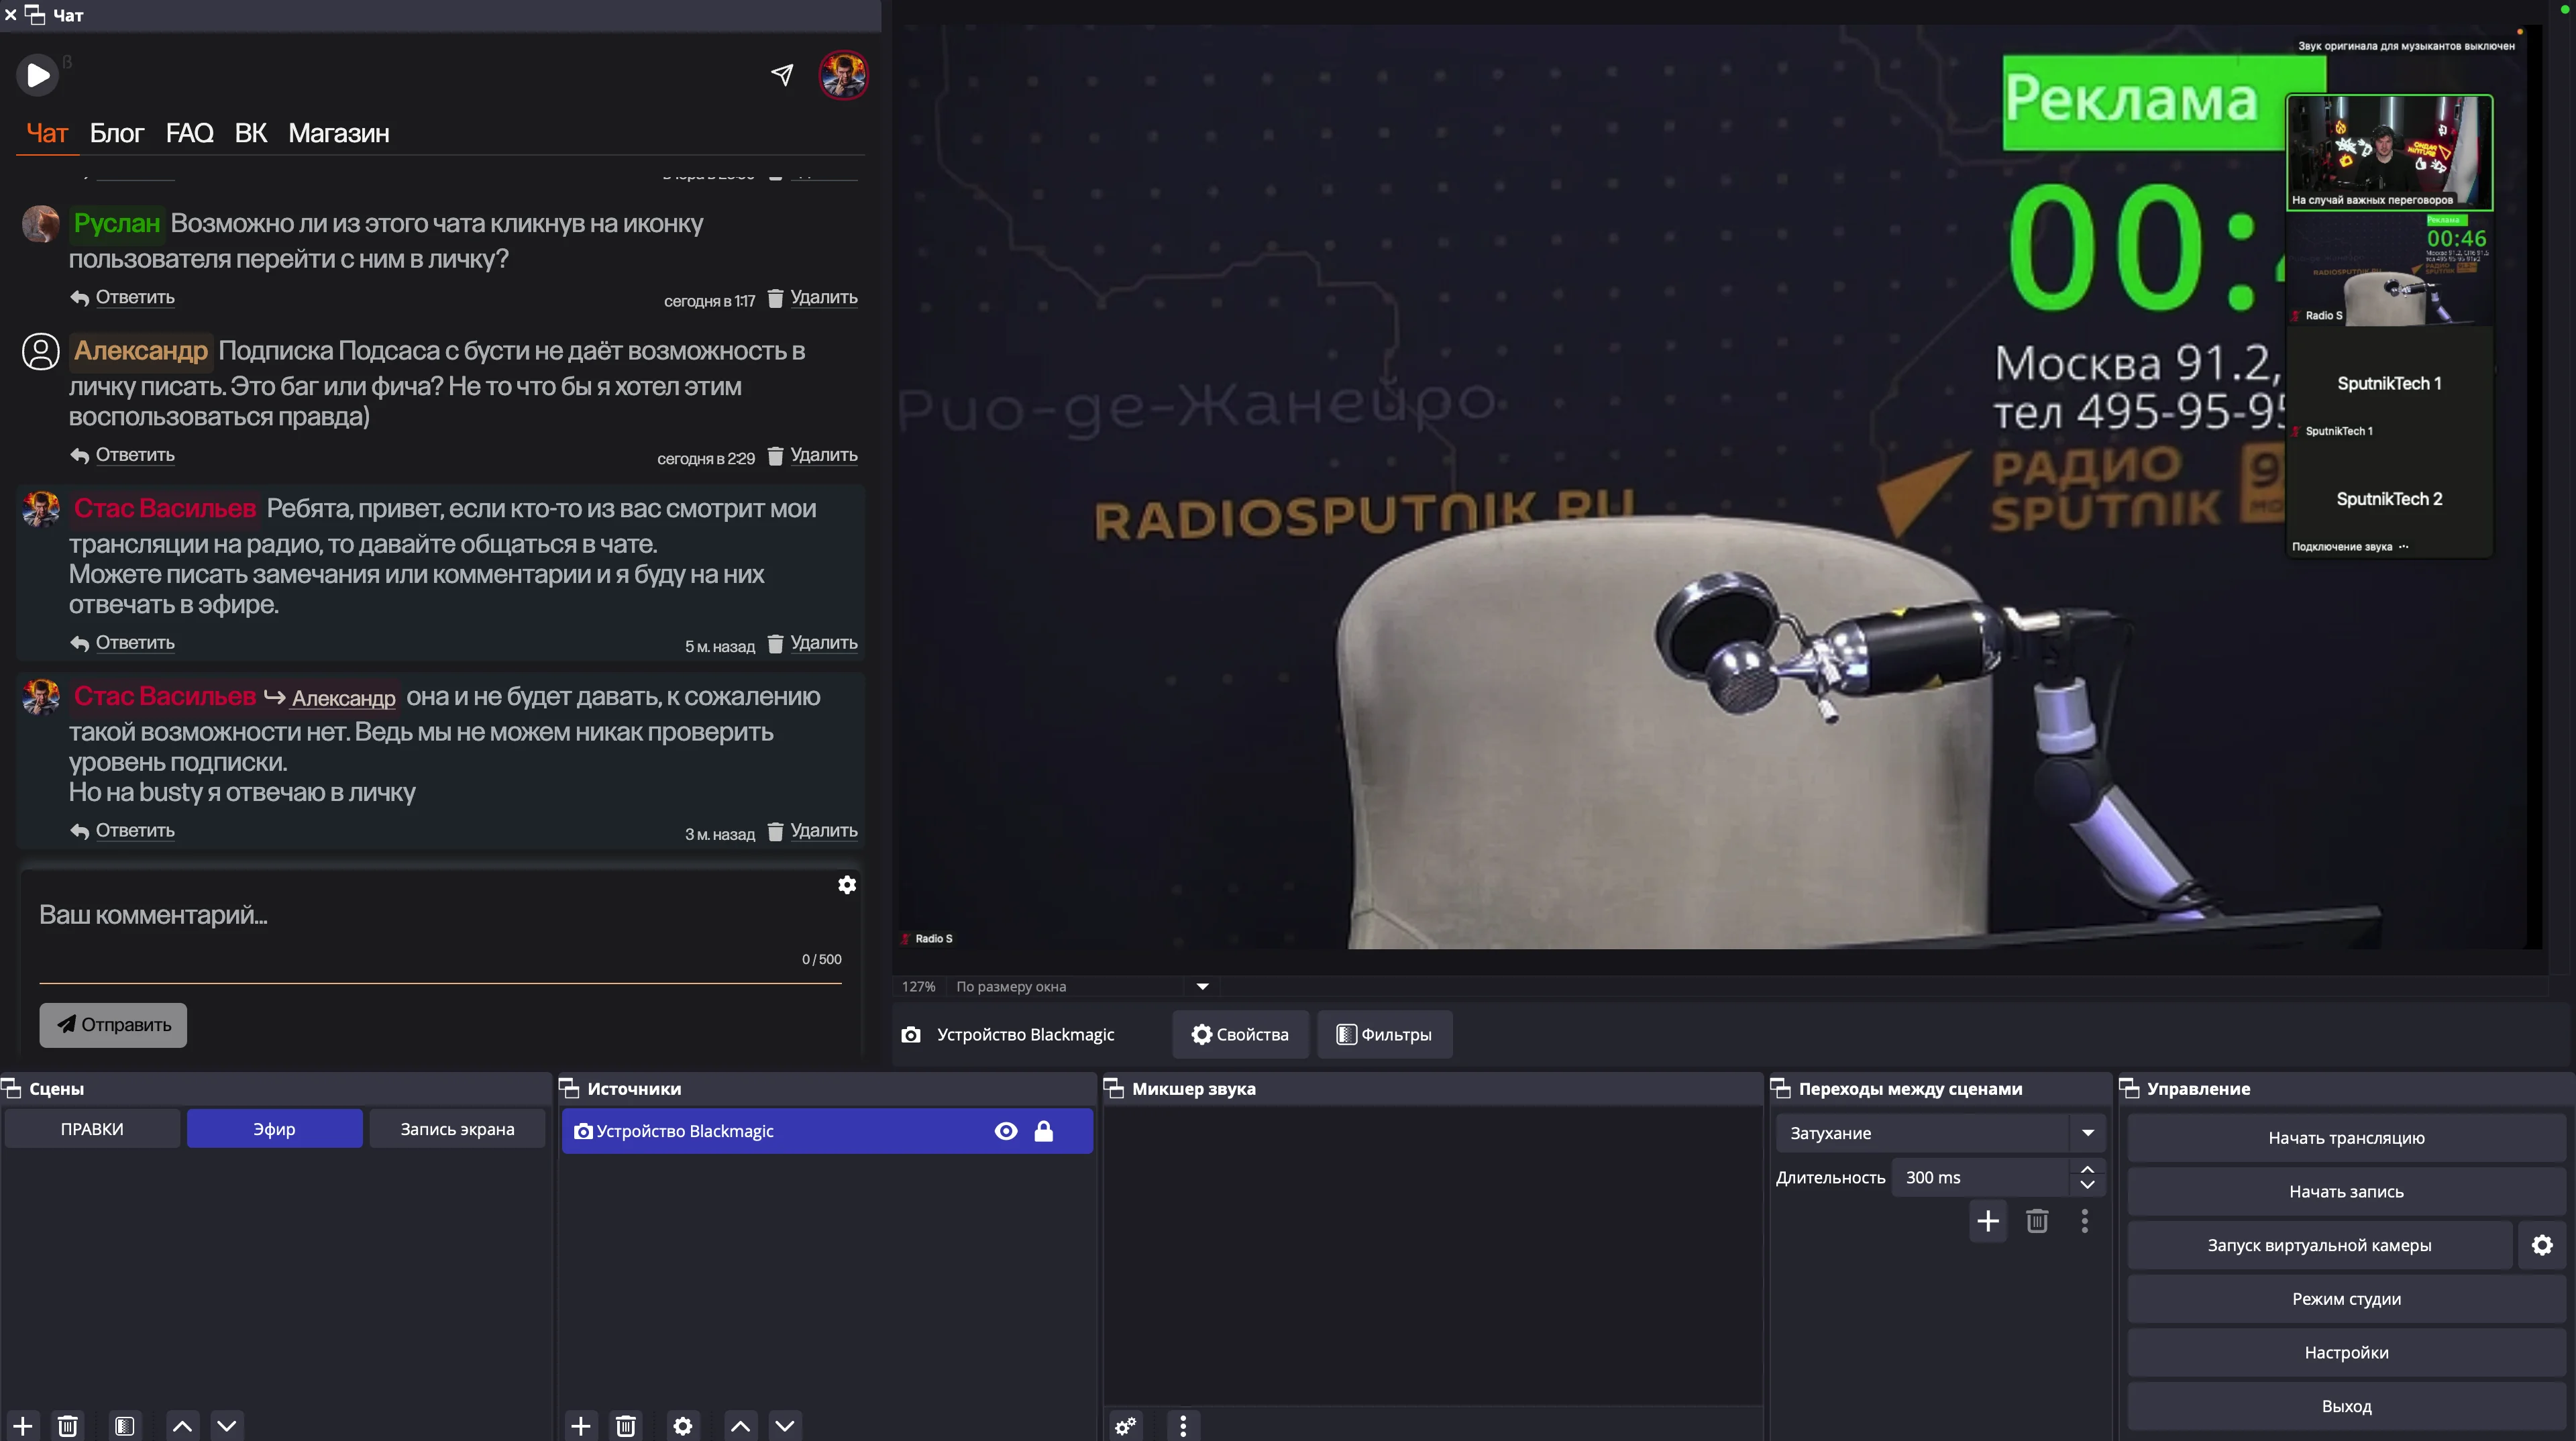Open source properties gear in Источники panel

pos(683,1426)
